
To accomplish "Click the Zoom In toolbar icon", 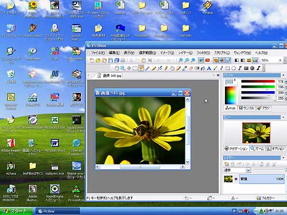I will (x=180, y=60).
